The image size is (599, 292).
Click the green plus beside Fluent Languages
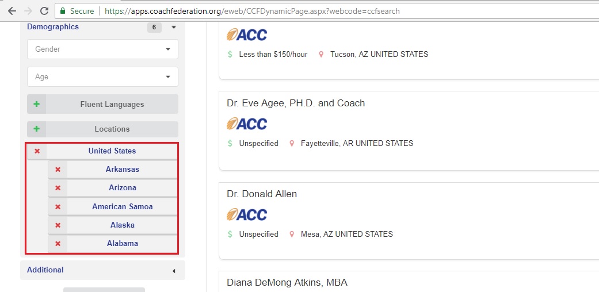pos(37,105)
